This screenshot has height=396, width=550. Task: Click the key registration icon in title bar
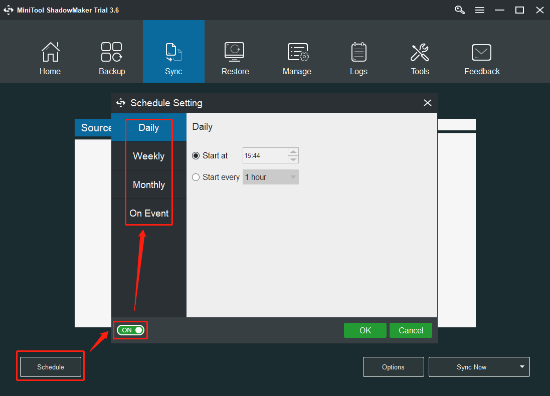pos(459,10)
